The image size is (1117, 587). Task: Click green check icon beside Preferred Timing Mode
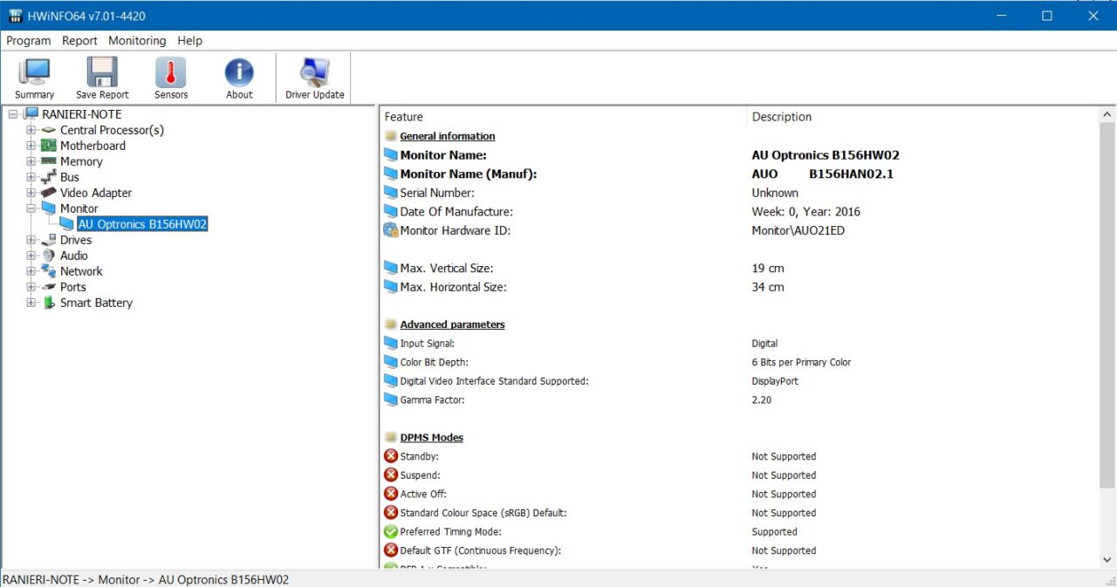click(390, 531)
